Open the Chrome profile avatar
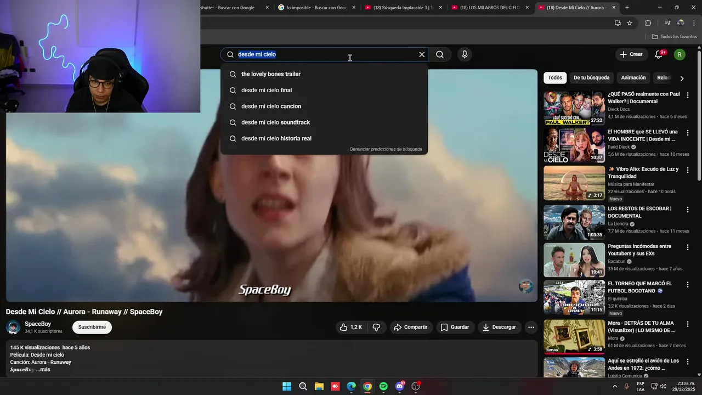Image resolution: width=702 pixels, height=395 pixels. tap(681, 23)
